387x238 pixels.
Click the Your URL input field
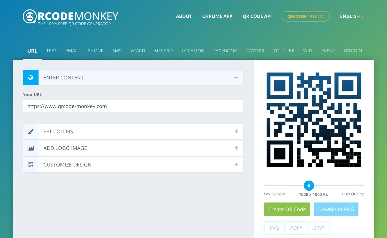coord(133,106)
